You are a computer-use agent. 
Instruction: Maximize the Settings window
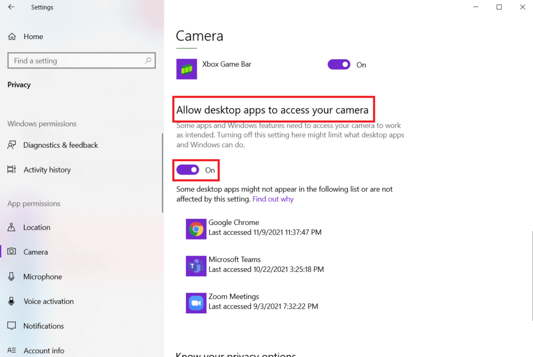(499, 7)
